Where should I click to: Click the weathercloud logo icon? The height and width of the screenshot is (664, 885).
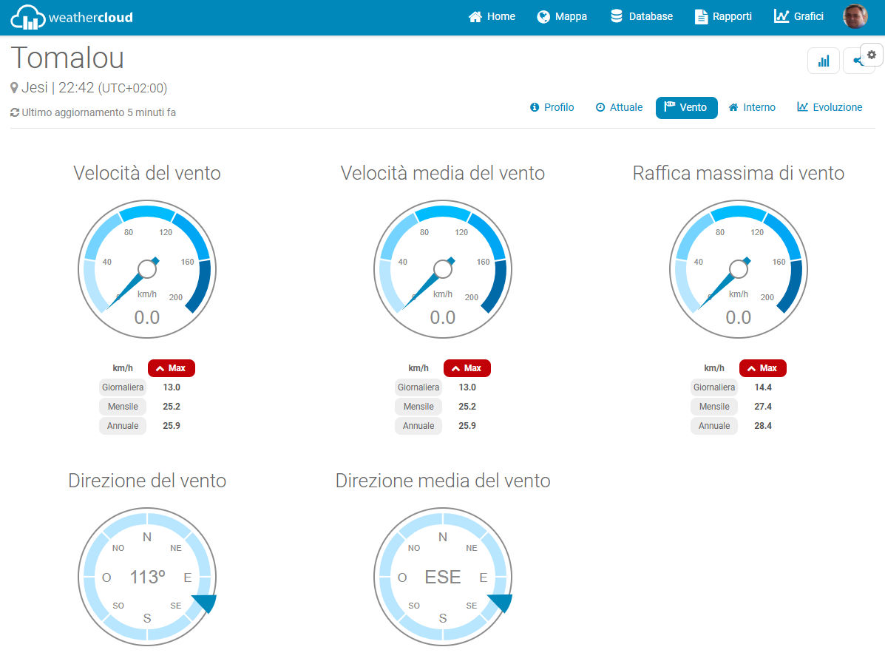click(27, 17)
